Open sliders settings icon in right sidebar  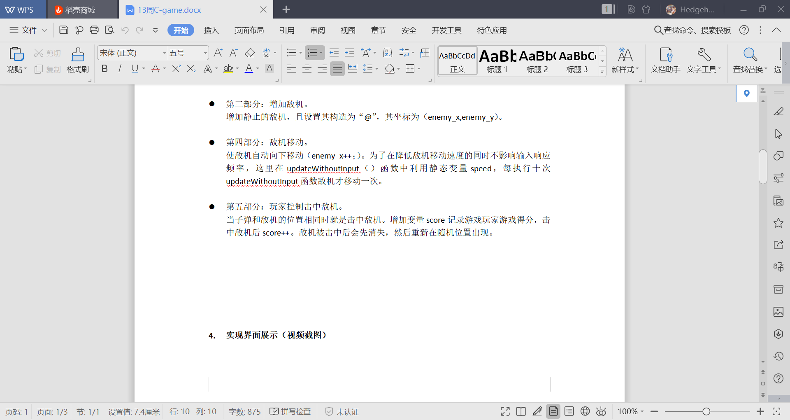point(778,178)
